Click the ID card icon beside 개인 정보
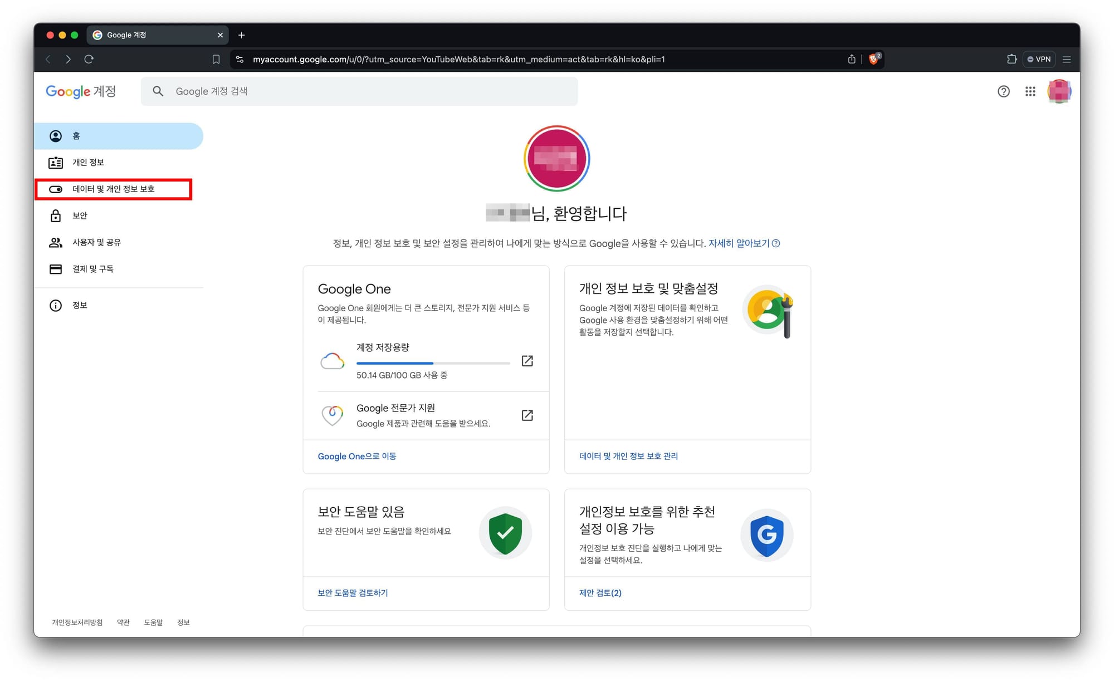 56,163
